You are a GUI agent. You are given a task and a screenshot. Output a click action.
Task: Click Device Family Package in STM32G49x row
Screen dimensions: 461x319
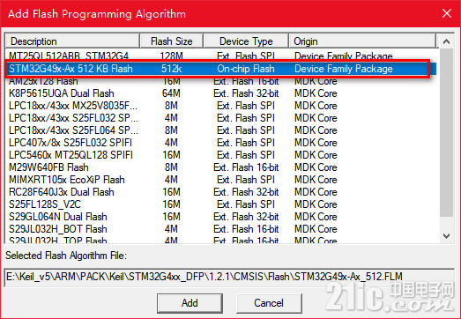[x=344, y=69]
